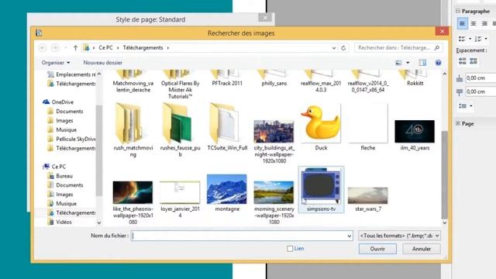This screenshot has height=279, width=496.
Task: Select the loyer_janvier_2014 file
Action: point(180,192)
